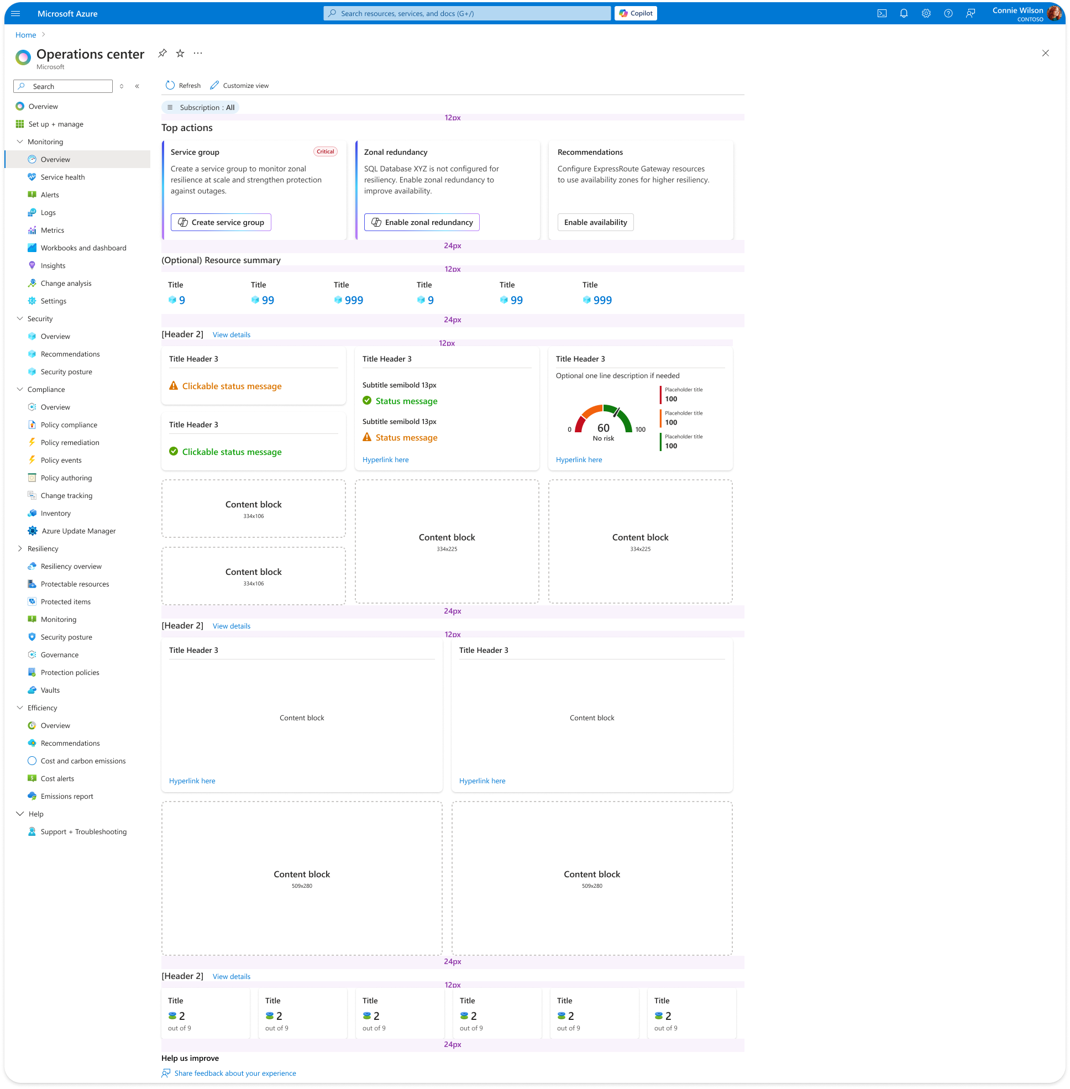
Task: Open the portal settings gear icon
Action: pos(926,13)
